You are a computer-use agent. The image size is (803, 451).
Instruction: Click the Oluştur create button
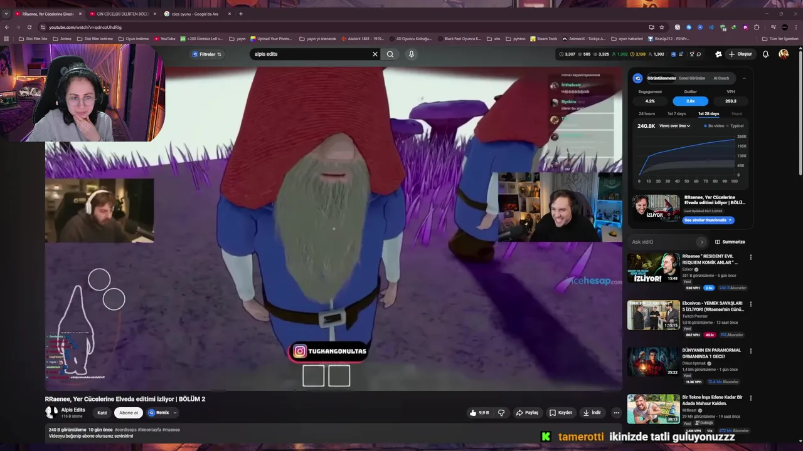coord(740,54)
